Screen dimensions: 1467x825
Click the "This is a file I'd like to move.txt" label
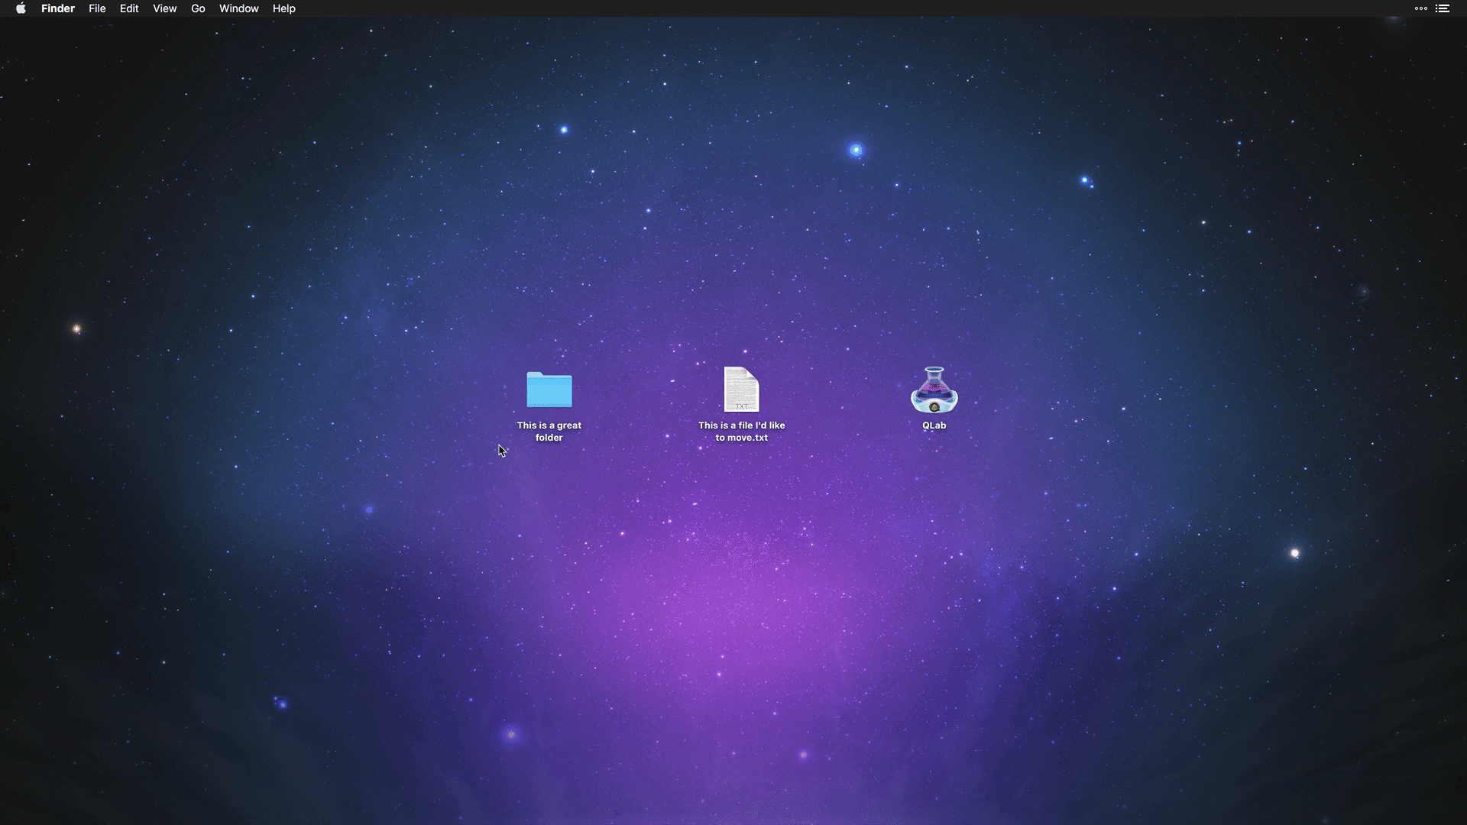741,432
